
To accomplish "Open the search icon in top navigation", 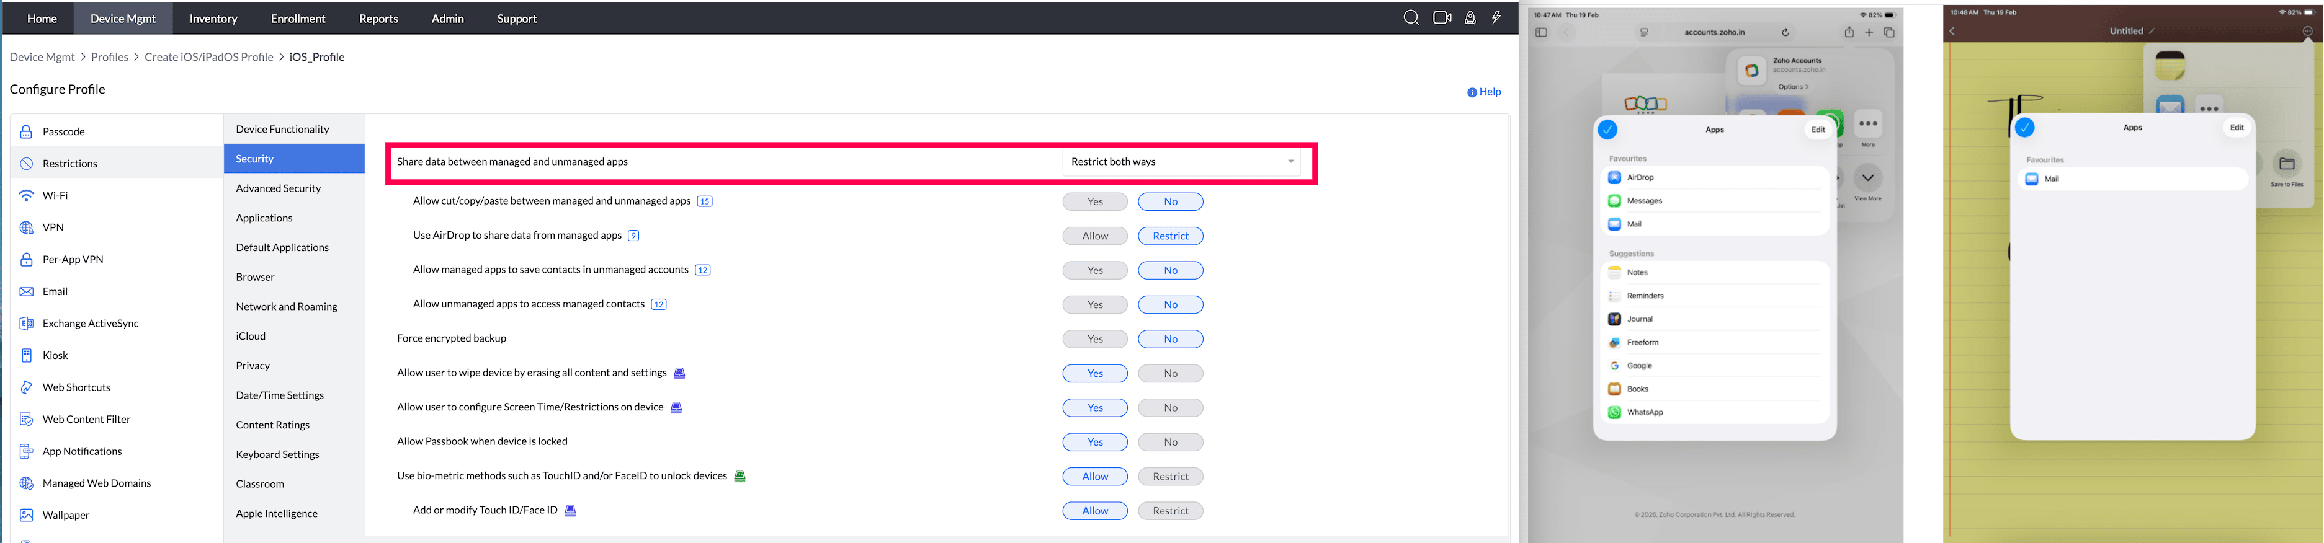I will point(1411,18).
